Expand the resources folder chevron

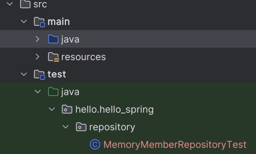coord(38,57)
